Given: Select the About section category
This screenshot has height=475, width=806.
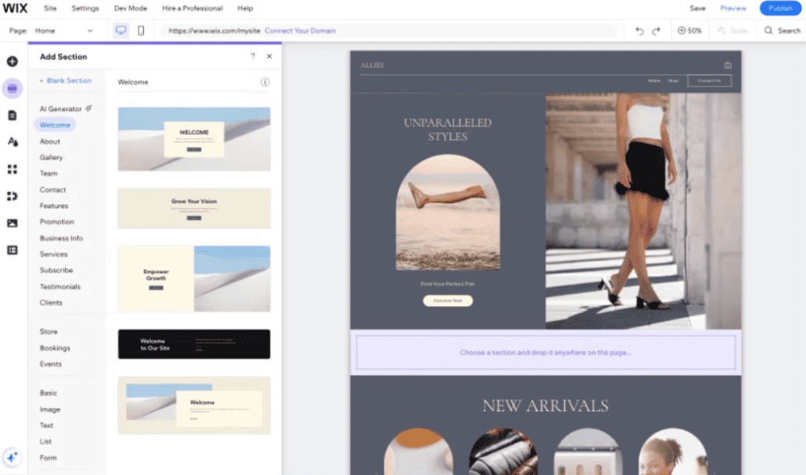Looking at the screenshot, I should (x=50, y=142).
